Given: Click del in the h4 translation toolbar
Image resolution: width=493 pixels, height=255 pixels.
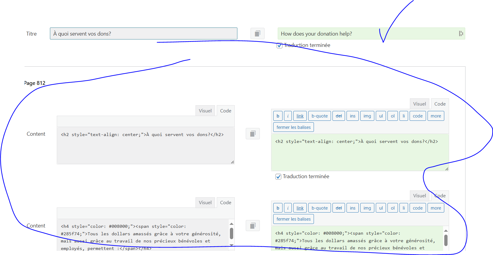Looking at the screenshot, I should 339,208.
